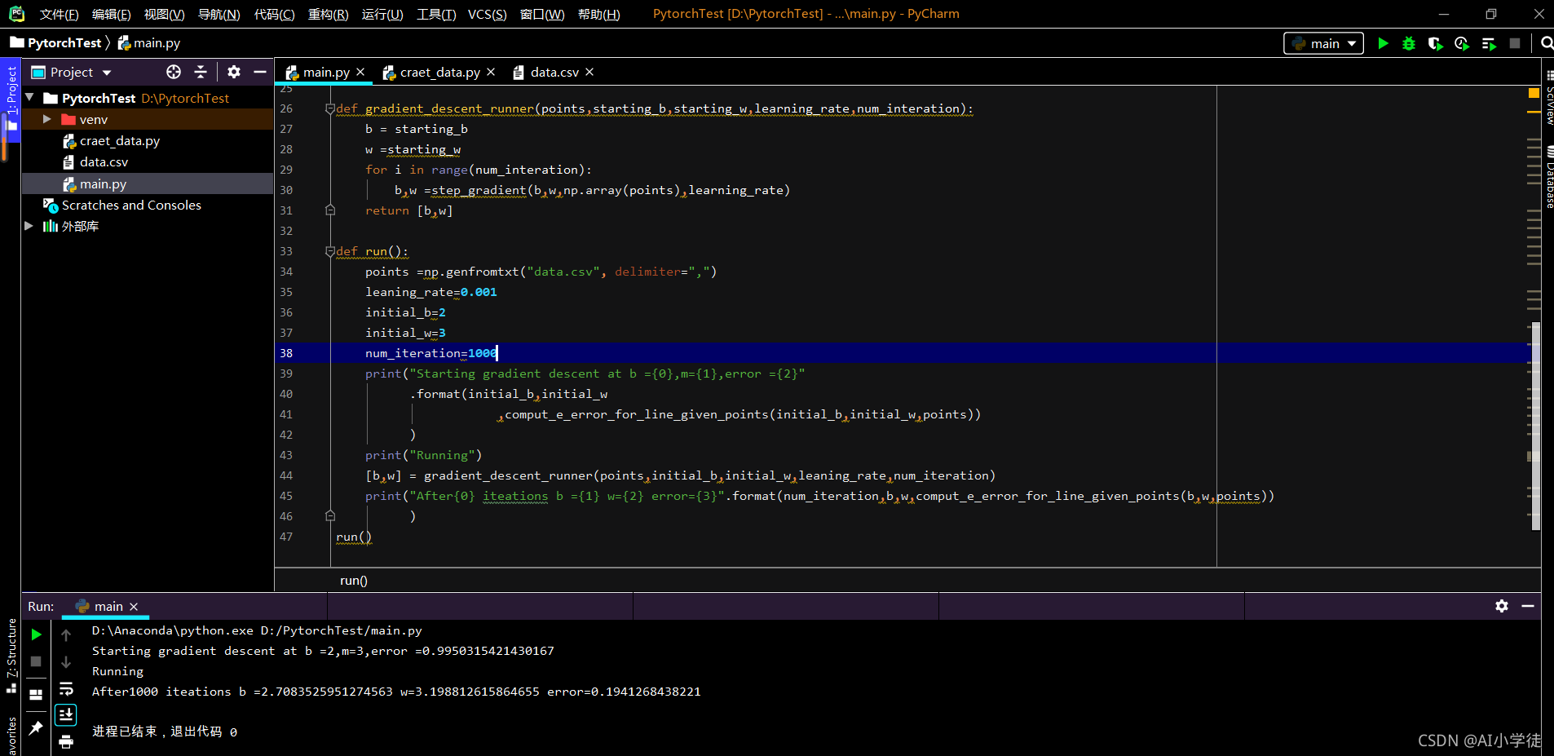
Task: Click main.py breadcrumb in navigation bar
Action: [x=148, y=42]
